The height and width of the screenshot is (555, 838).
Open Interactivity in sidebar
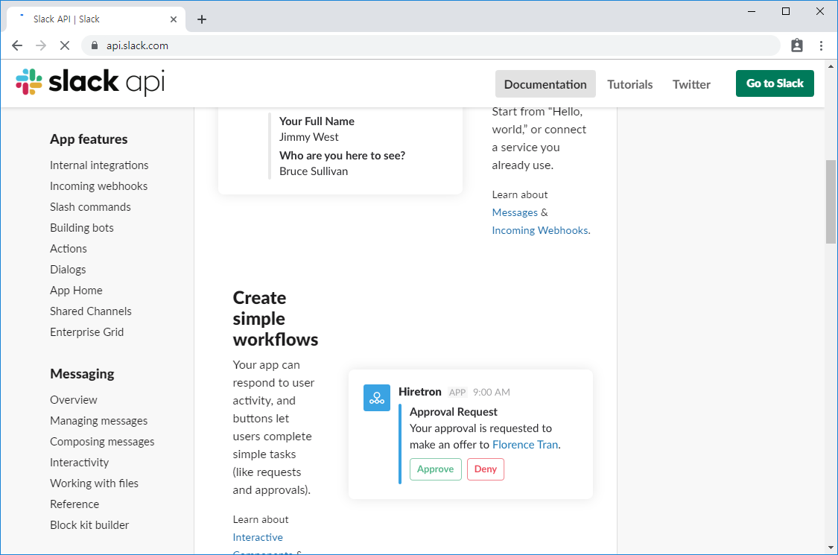[79, 463]
